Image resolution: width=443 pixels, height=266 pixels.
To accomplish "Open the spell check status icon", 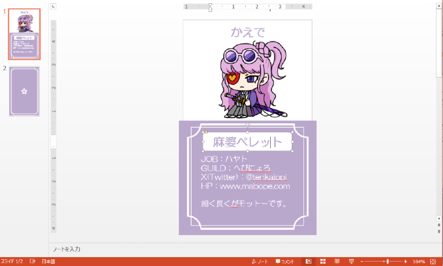I will pos(33,261).
